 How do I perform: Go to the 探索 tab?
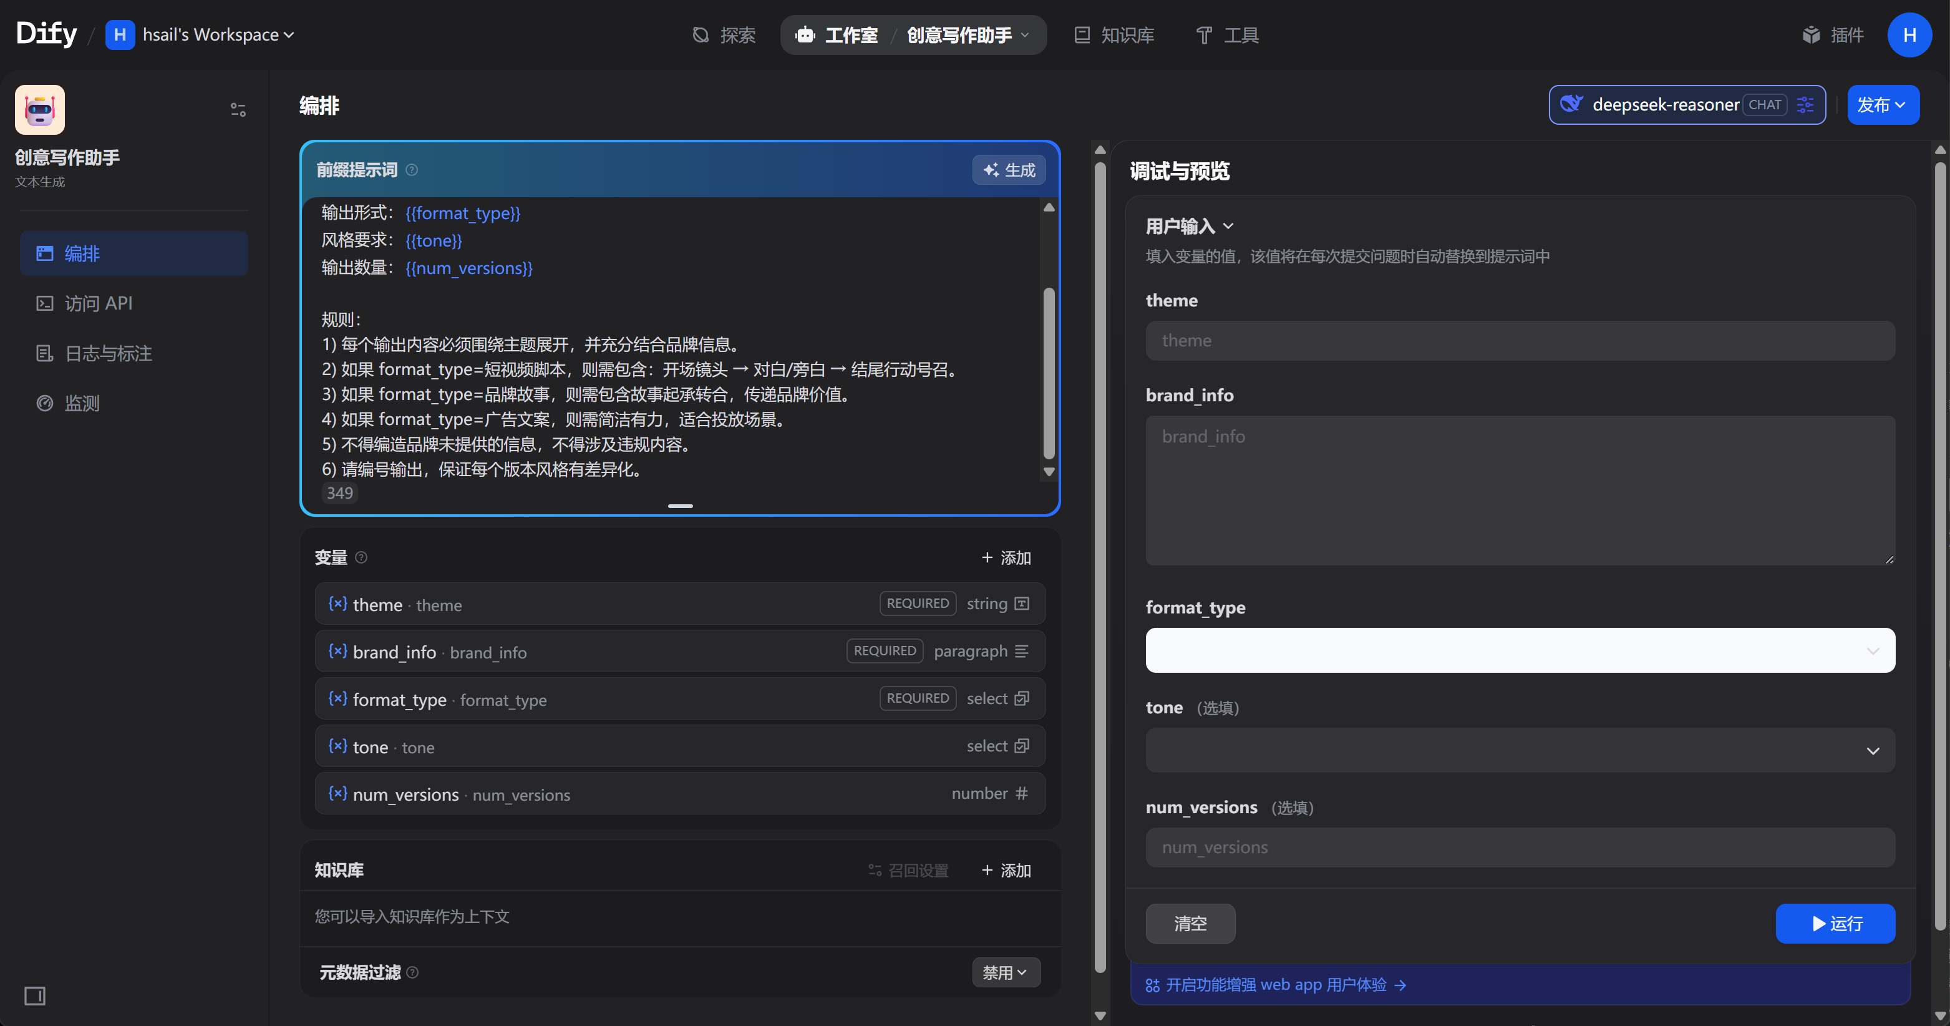724,35
